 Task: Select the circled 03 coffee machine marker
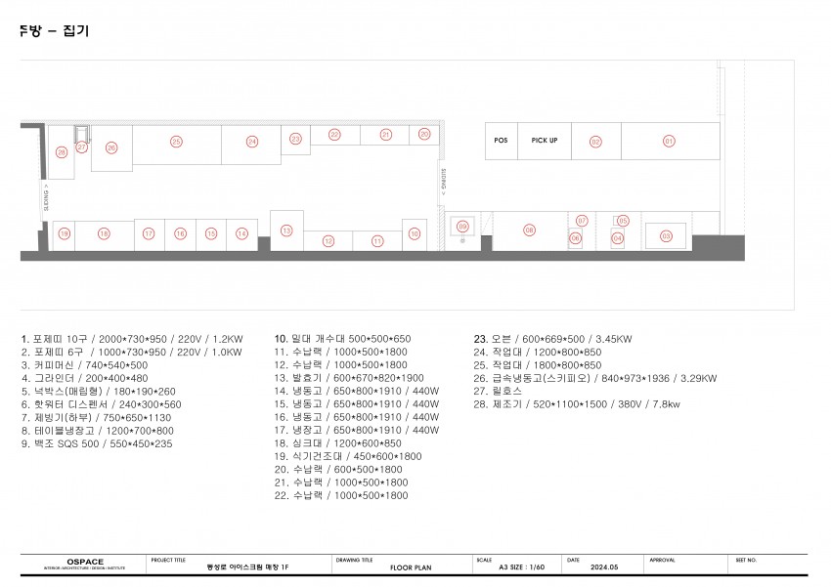coord(666,235)
